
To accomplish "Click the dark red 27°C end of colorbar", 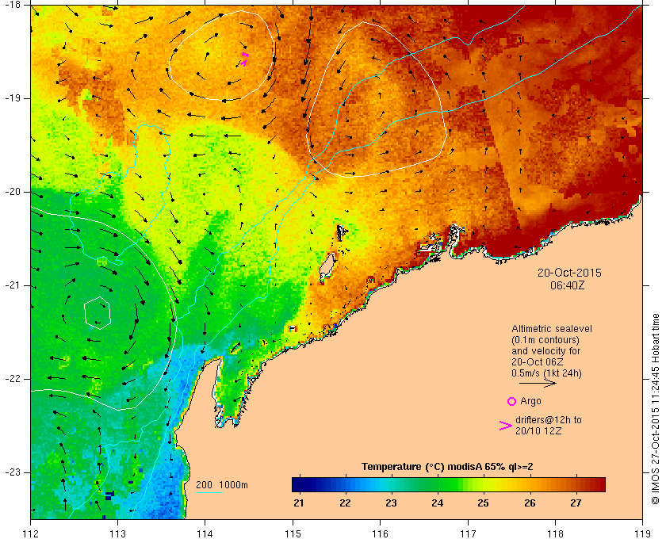I will 597,484.
